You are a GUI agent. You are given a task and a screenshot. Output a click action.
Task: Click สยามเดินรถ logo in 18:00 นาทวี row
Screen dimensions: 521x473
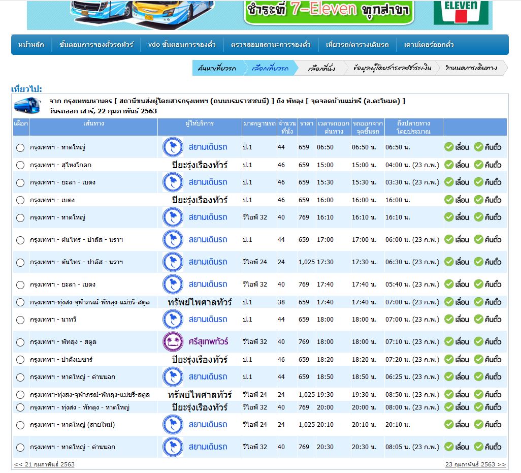tap(173, 319)
